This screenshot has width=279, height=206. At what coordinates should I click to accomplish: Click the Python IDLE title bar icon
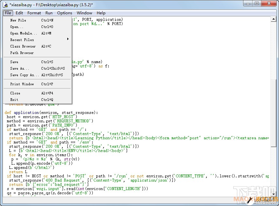pos(5,5)
